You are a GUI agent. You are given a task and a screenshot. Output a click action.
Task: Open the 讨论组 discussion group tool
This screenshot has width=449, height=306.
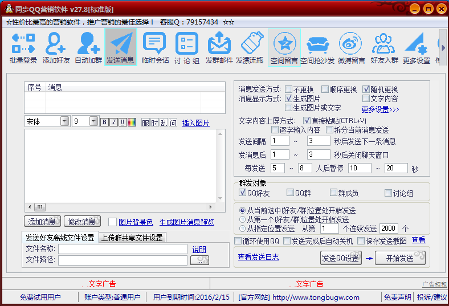[187, 48]
